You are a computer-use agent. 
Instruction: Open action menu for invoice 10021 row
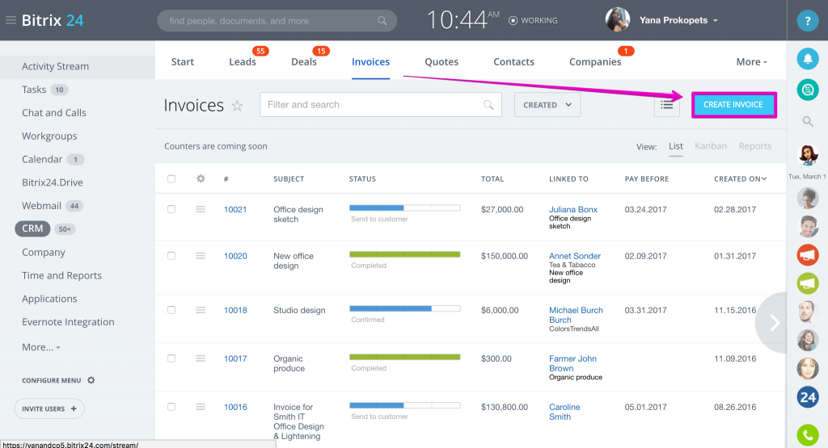tap(201, 209)
